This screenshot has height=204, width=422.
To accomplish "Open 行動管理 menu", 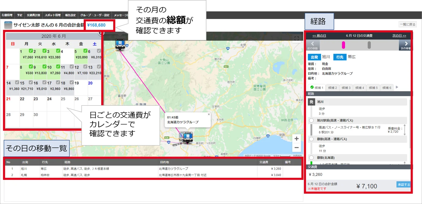I will click(x=7, y=15).
